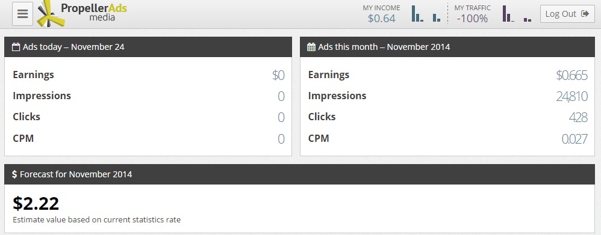601x235 pixels.
Task: Click the calendar icon beside Ads today
Action: click(16, 47)
